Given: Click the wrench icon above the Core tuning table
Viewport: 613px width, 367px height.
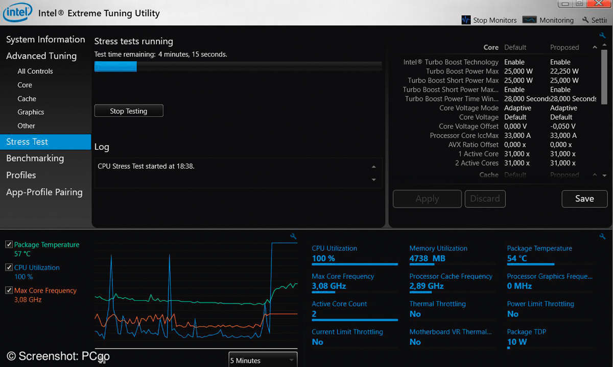Looking at the screenshot, I should click(602, 36).
